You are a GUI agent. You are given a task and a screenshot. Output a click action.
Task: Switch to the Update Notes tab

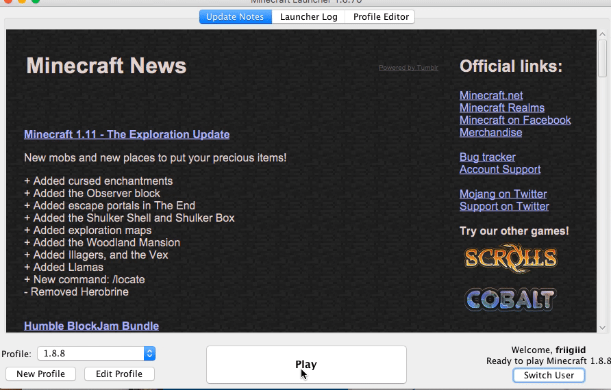[x=236, y=16]
